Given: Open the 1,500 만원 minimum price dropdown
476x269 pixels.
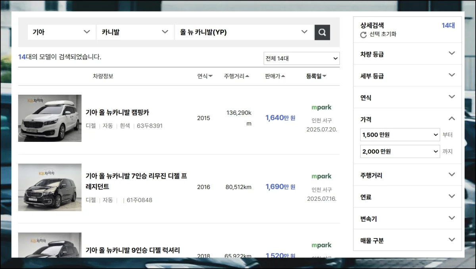Looking at the screenshot, I should [x=400, y=135].
